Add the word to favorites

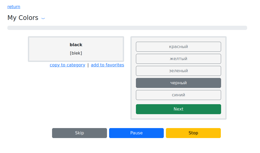coord(107,65)
